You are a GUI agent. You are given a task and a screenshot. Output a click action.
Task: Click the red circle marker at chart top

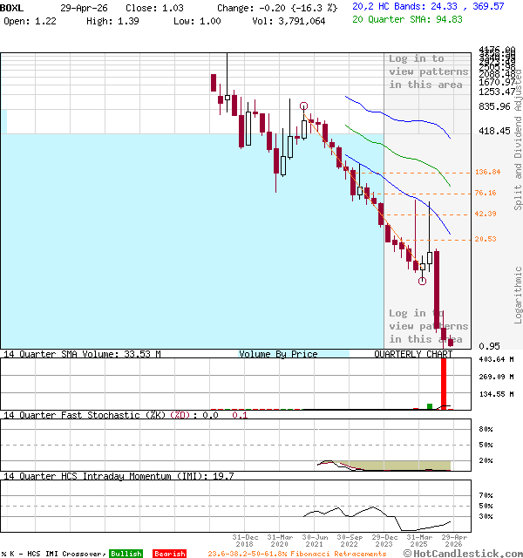tap(304, 105)
